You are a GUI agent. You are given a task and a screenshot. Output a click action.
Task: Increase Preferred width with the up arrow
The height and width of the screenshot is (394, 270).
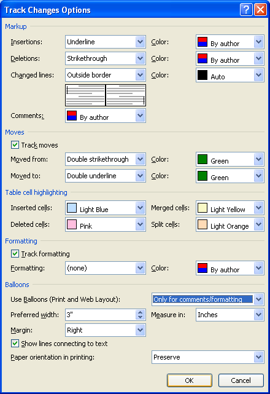coord(141,312)
